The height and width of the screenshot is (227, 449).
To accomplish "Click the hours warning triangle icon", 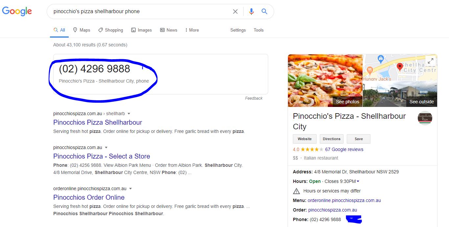I will tap(296, 191).
